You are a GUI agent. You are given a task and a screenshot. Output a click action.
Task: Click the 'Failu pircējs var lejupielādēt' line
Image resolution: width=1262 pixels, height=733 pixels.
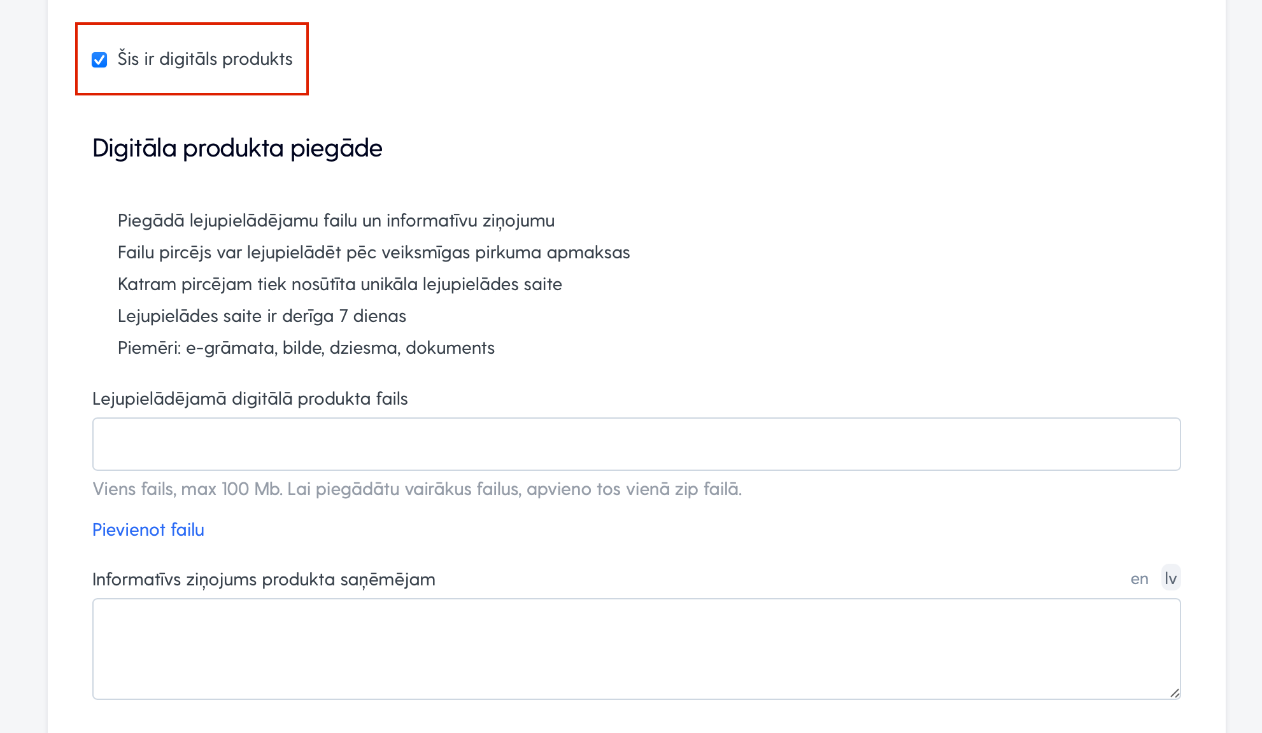(x=374, y=253)
